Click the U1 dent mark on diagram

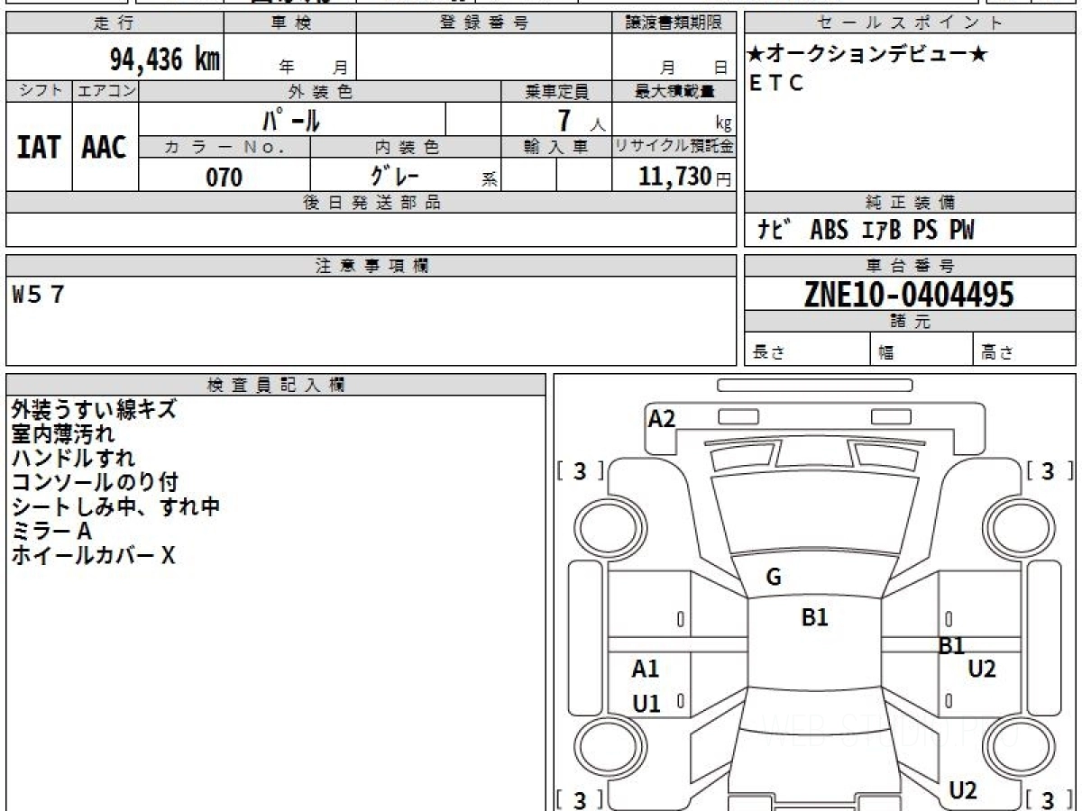646,704
